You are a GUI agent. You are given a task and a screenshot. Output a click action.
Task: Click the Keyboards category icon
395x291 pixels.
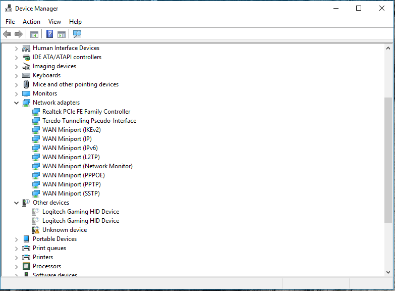(x=26, y=75)
